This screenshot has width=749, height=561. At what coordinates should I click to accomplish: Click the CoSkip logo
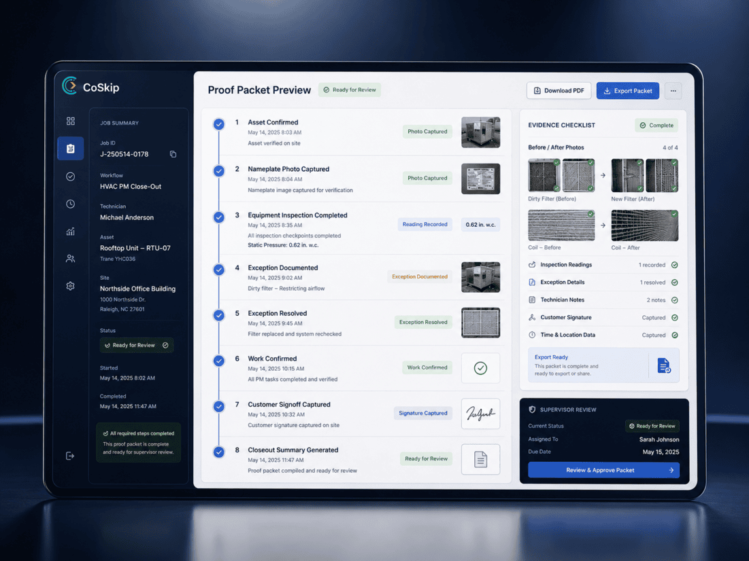(x=90, y=86)
